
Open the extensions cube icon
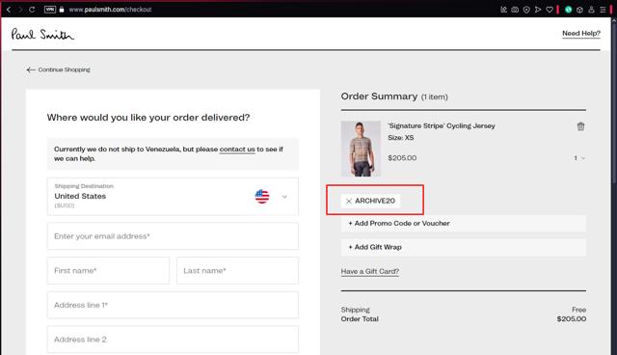[579, 10]
